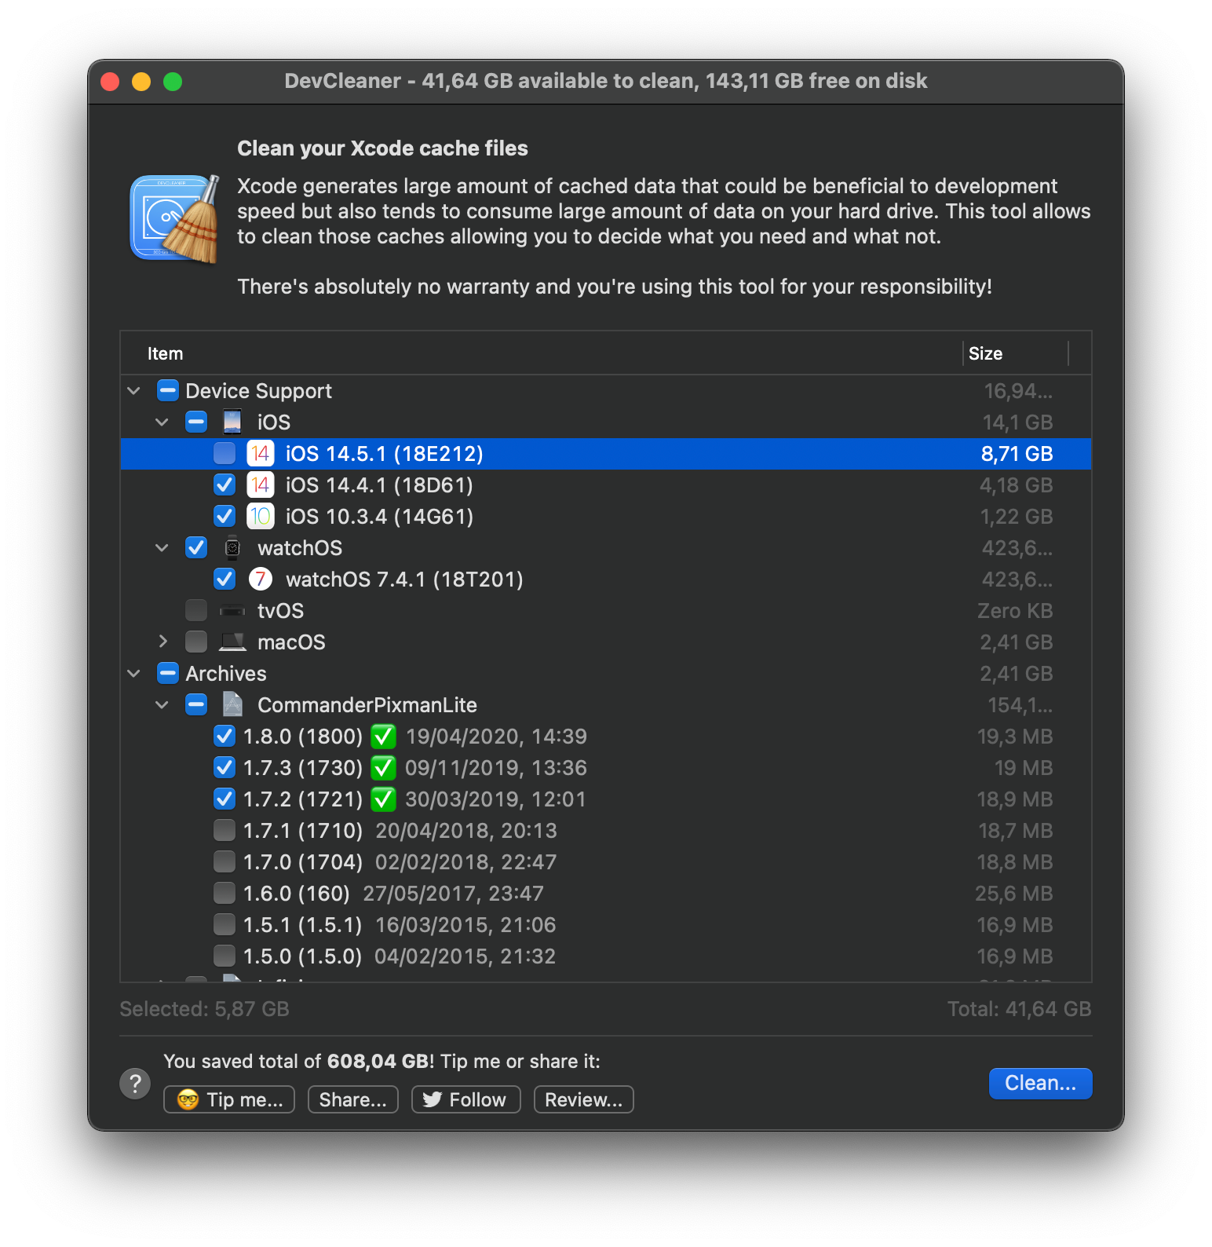The height and width of the screenshot is (1247, 1212).
Task: Toggle the macOS checkbox
Action: coord(196,642)
